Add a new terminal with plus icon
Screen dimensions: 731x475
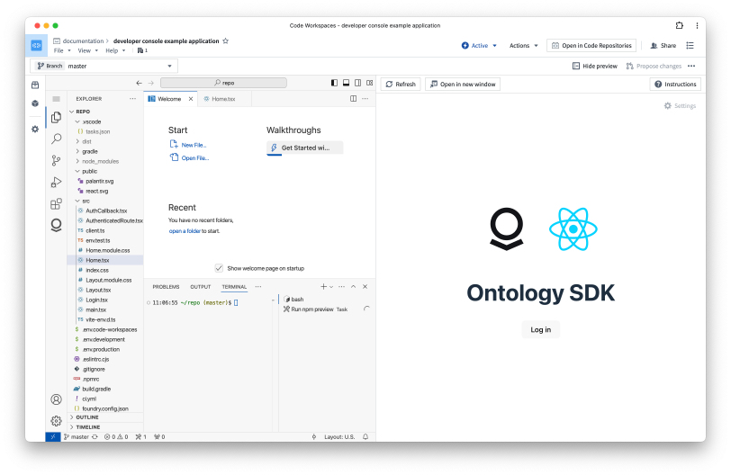click(x=323, y=287)
